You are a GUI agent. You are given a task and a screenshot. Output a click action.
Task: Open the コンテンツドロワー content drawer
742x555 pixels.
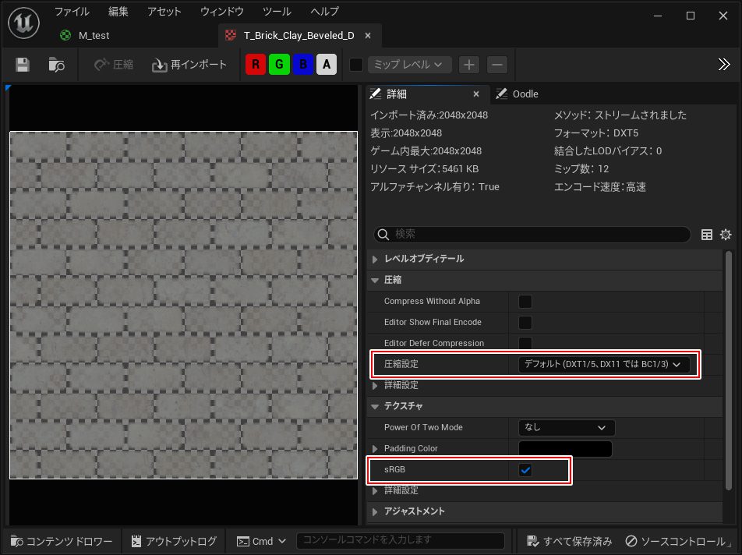62,541
